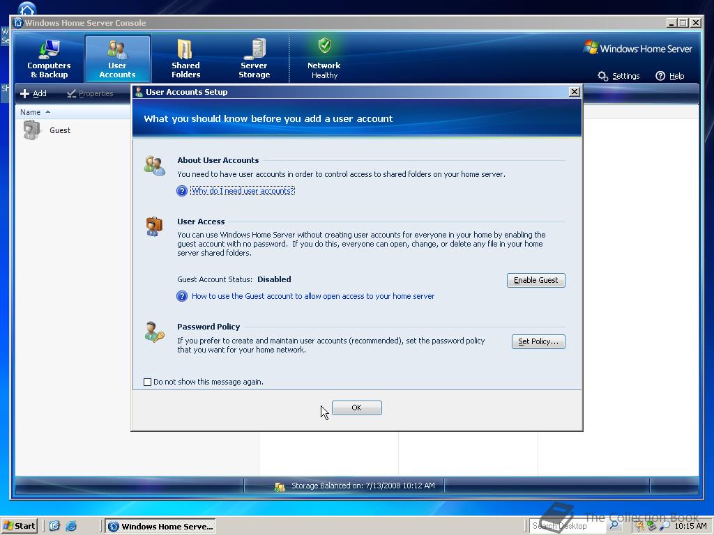This screenshot has height=535, width=714.
Task: Click the help icon beside the Guest account link
Action: (182, 296)
